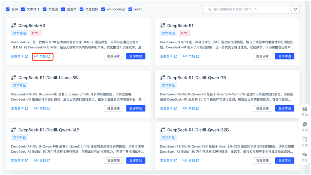This screenshot has width=311, height=175.
Task: Open 查看费率 for Distill-Qwen-32B
Action: (x=168, y=160)
